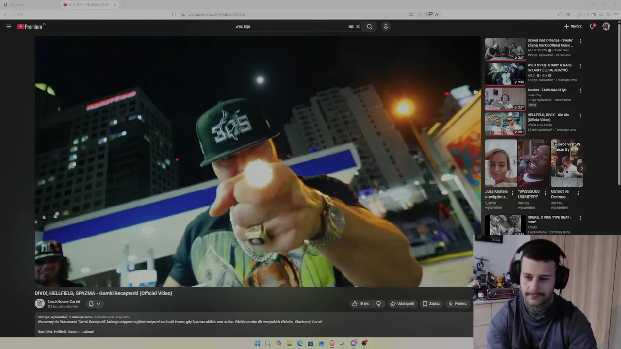Go to YouTube Premium home logo
The height and width of the screenshot is (349, 621).
(31, 27)
